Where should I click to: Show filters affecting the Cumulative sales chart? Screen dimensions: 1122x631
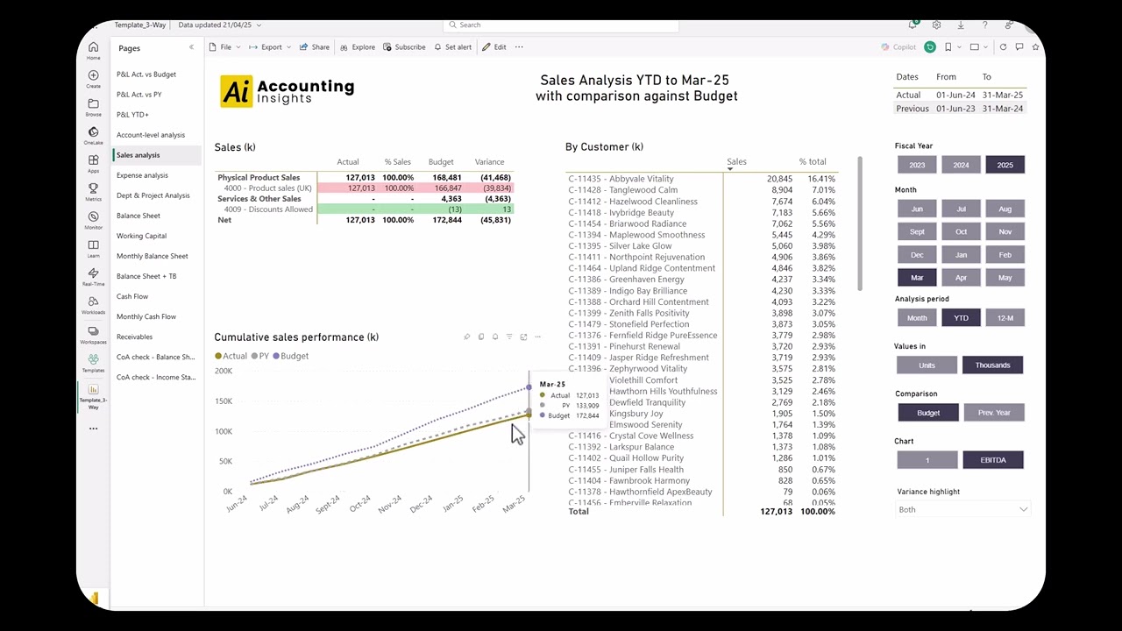[509, 337]
